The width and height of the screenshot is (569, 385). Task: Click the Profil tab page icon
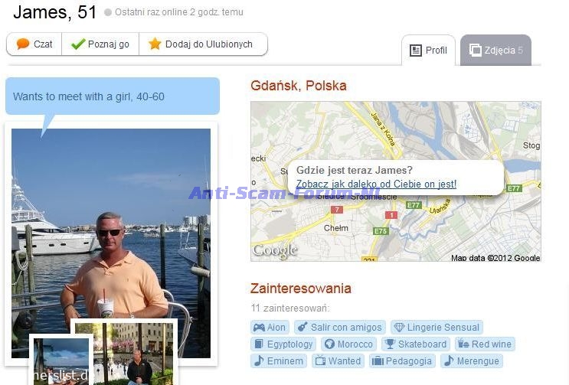click(x=416, y=51)
